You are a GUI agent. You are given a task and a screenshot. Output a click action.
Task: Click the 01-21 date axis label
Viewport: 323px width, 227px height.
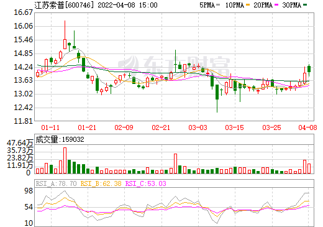click(x=87, y=127)
